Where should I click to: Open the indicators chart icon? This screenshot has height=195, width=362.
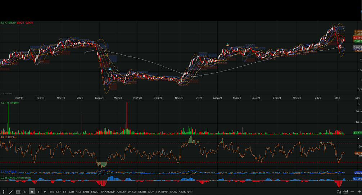click(339, 192)
